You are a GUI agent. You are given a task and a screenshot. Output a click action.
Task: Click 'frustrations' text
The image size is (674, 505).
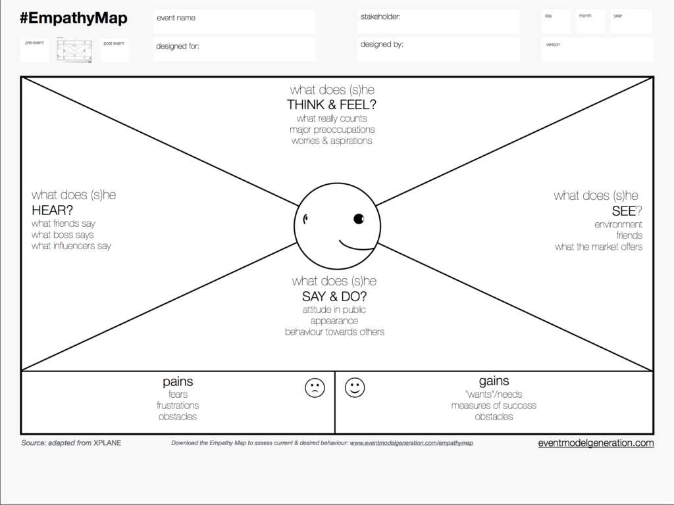[x=178, y=405]
